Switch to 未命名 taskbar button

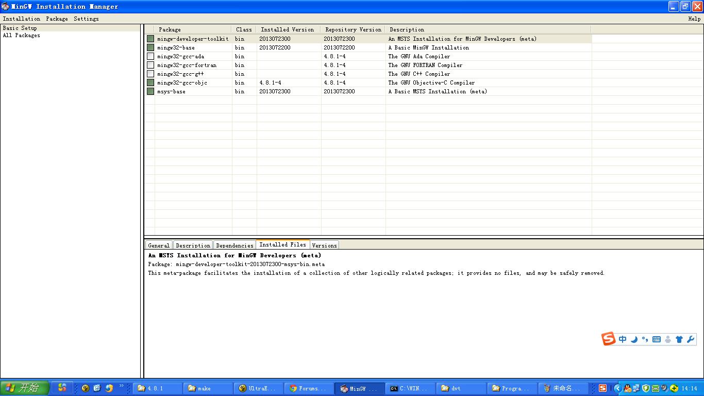click(x=562, y=388)
